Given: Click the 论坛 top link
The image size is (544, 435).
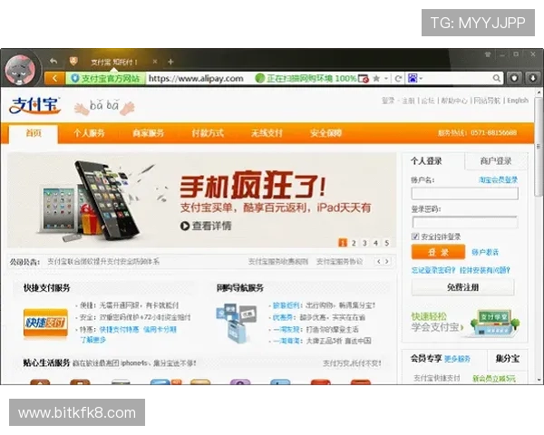Looking at the screenshot, I should click(428, 101).
